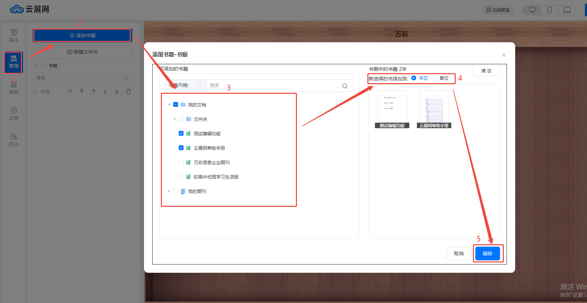The image size is (587, 303).
Task: Uncheck the 测试编辑功能 checkbox
Action: pos(181,134)
